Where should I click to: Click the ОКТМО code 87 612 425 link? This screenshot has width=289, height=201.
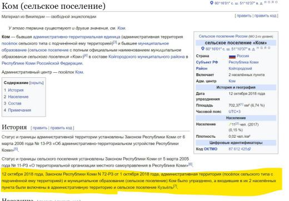238,149
